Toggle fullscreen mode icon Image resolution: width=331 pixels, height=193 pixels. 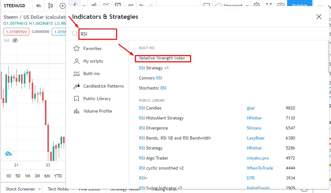pyautogui.click(x=269, y=5)
